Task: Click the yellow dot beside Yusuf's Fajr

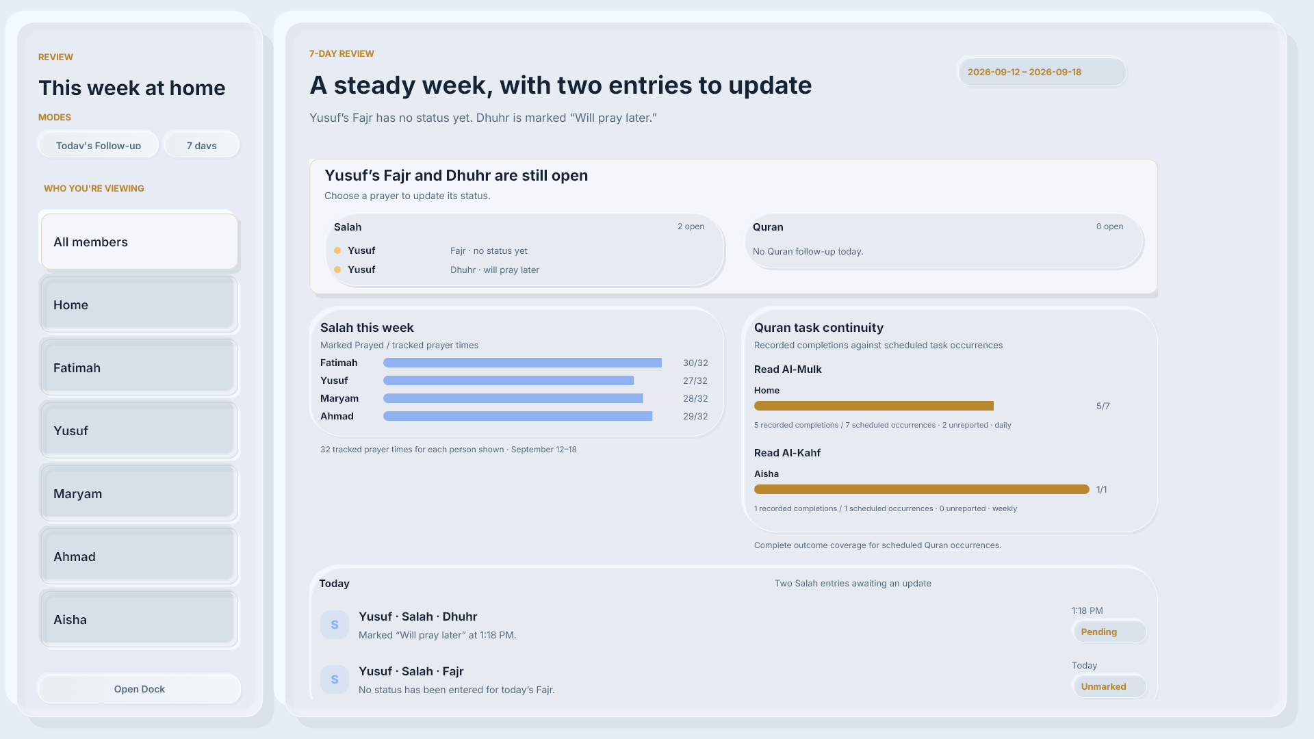Action: 337,250
